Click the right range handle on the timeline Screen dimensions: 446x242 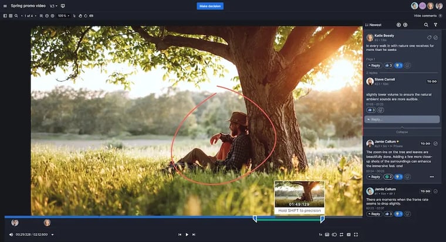pyautogui.click(x=322, y=219)
